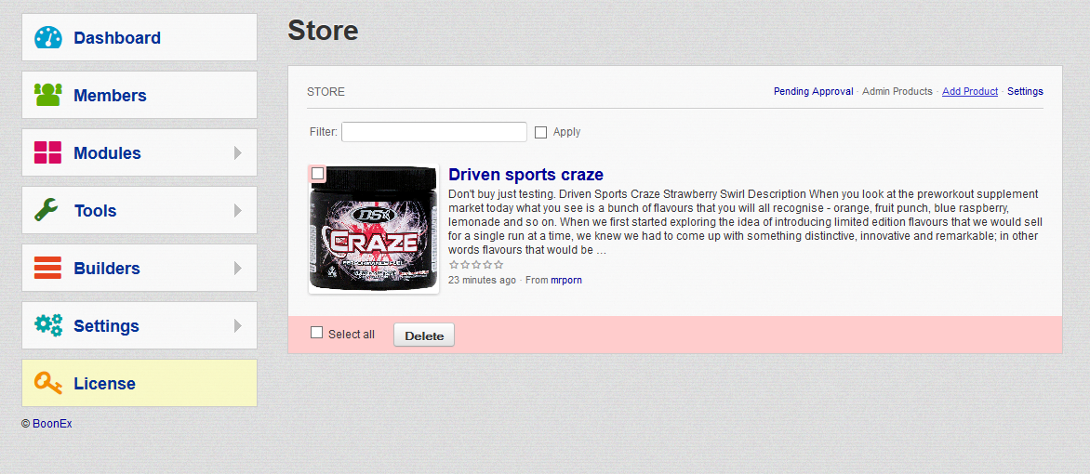The height and width of the screenshot is (474, 1090).
Task: Open Store Settings link
Action: [x=1025, y=91]
